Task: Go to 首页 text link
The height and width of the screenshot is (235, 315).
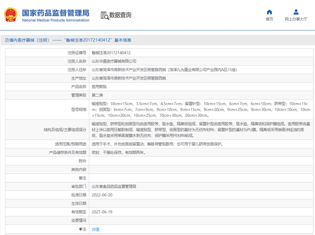Action: (x=269, y=19)
